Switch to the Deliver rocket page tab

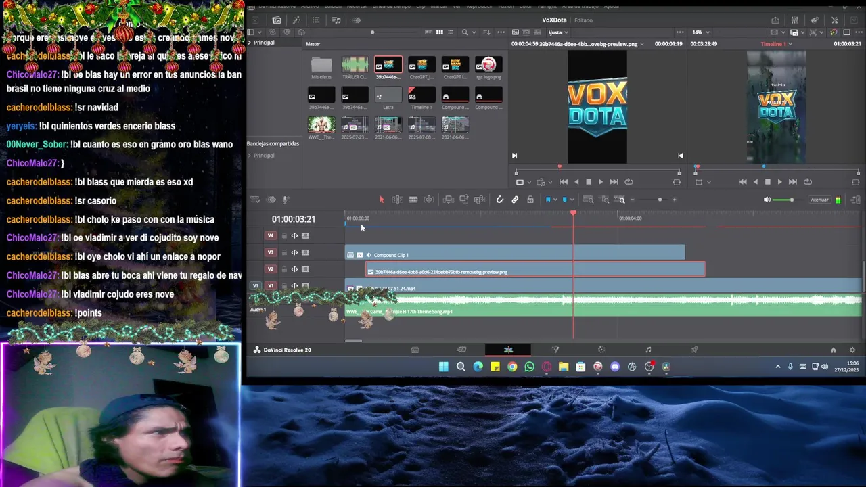[x=695, y=350]
